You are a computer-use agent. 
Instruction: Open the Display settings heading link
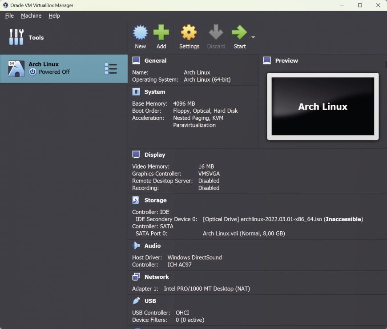[155, 155]
